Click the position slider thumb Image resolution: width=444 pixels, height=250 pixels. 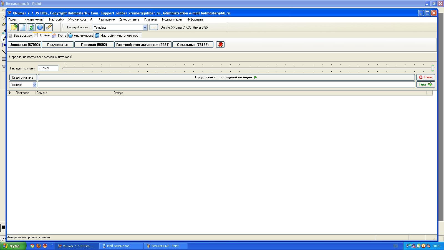click(x=433, y=68)
